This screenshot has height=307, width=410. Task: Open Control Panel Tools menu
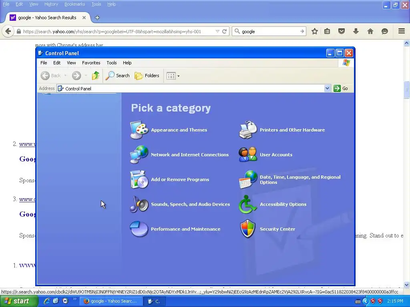point(112,63)
